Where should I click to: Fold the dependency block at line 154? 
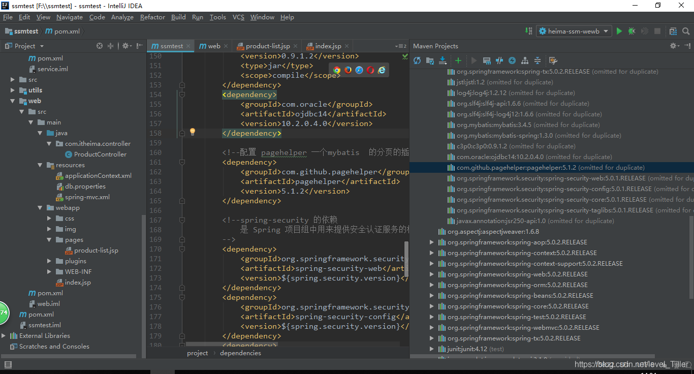tap(182, 94)
